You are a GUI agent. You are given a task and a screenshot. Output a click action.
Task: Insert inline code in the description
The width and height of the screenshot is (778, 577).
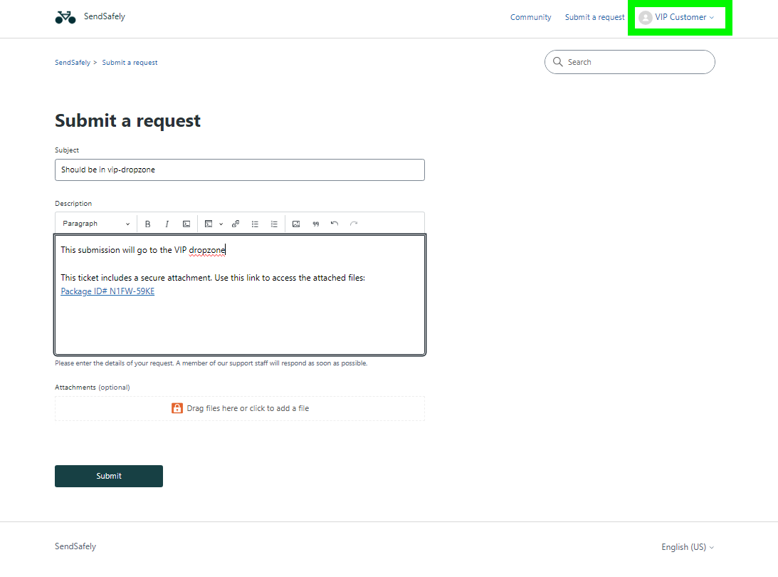click(x=186, y=224)
